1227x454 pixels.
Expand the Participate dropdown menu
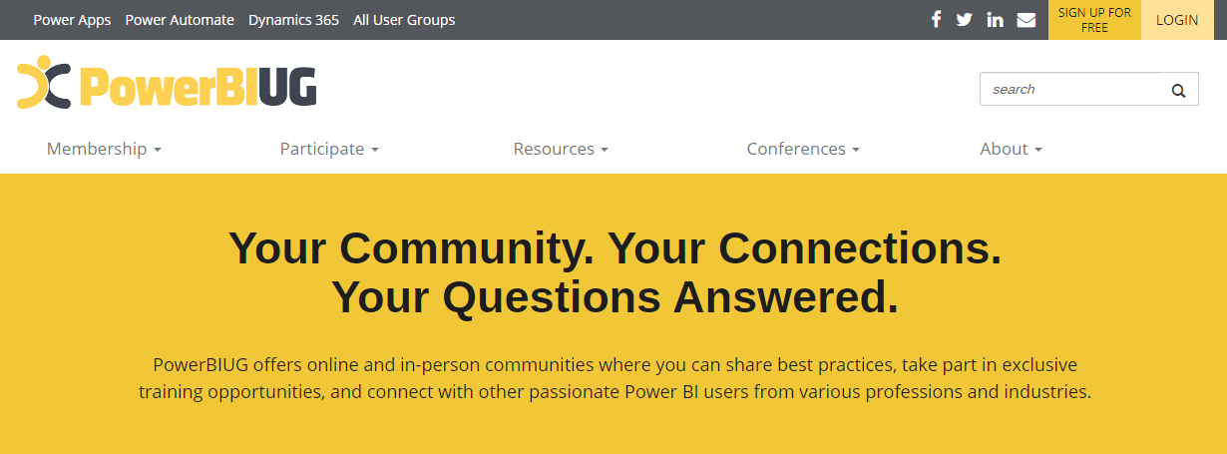[329, 149]
